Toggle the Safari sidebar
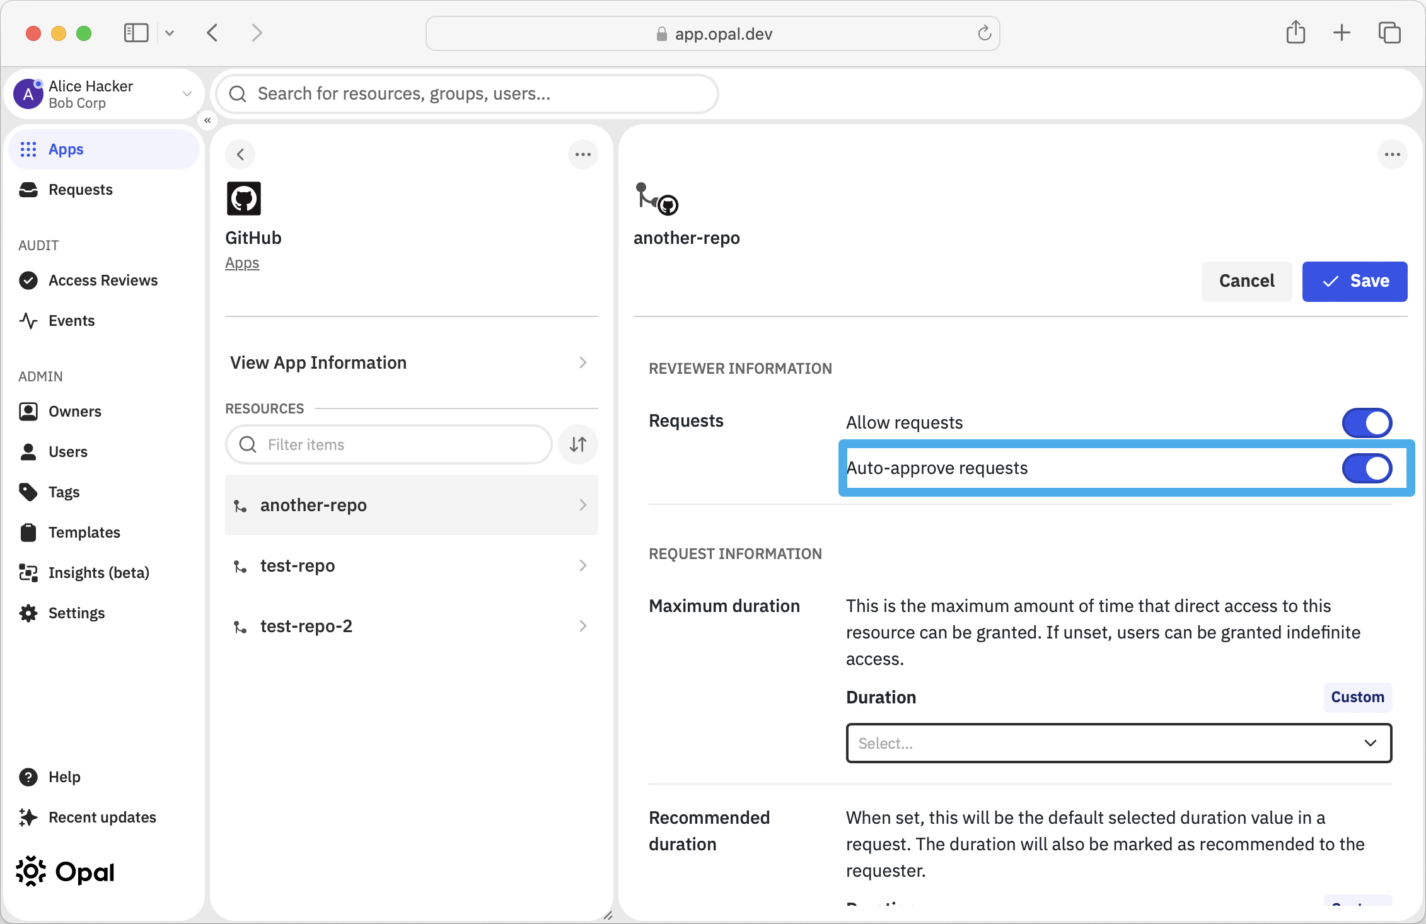 coord(136,33)
